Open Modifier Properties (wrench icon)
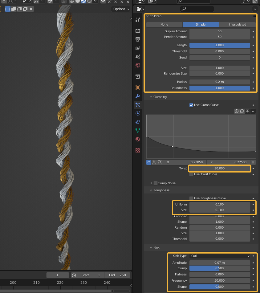The image size is (260, 293). click(138, 96)
